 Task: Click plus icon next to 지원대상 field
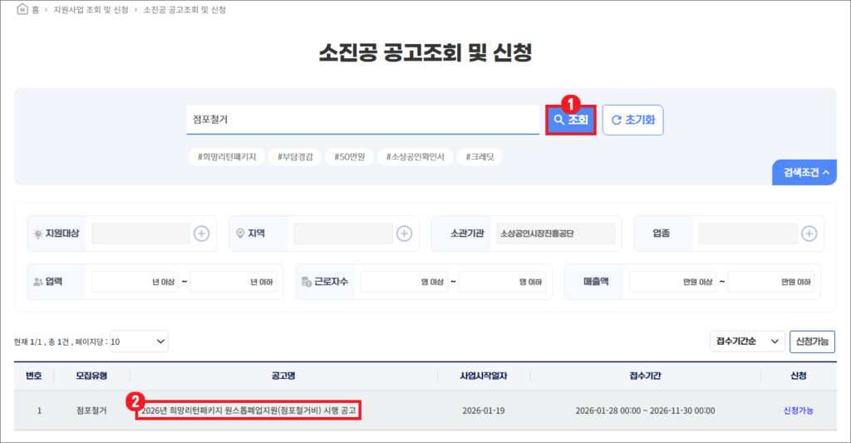pyautogui.click(x=201, y=234)
